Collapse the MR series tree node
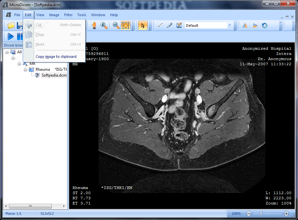The image size is (298, 220). point(19,64)
